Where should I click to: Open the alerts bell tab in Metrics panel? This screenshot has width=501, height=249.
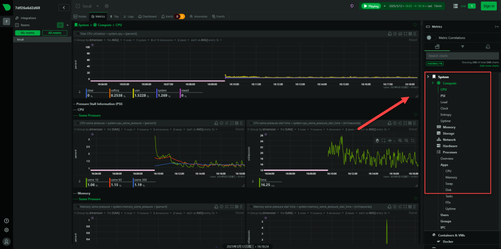click(488, 47)
